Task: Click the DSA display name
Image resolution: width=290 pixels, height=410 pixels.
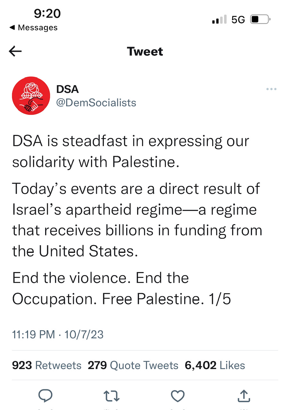Action: [67, 89]
